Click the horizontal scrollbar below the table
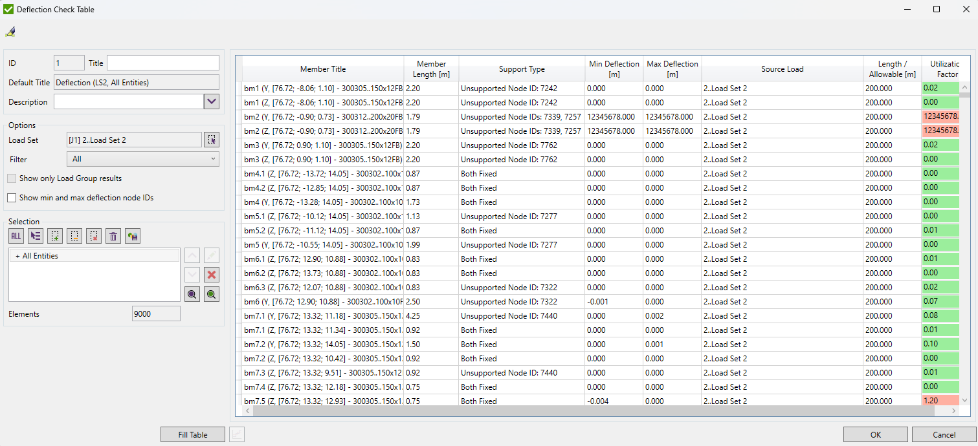Image resolution: width=978 pixels, height=446 pixels. [583, 410]
